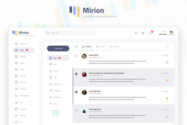Open Chat from the sidebar
187x125 pixels.
point(19,122)
